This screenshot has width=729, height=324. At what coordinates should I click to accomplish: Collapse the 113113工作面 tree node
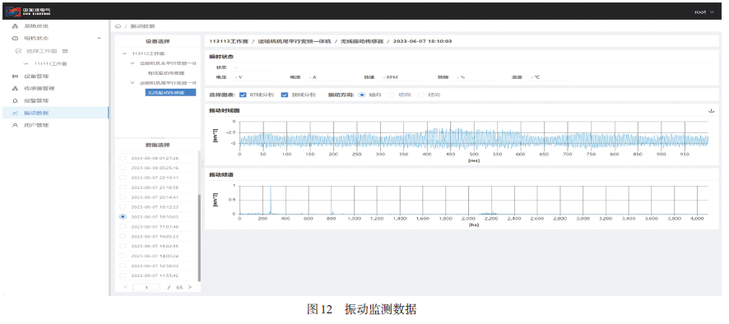[x=124, y=53]
